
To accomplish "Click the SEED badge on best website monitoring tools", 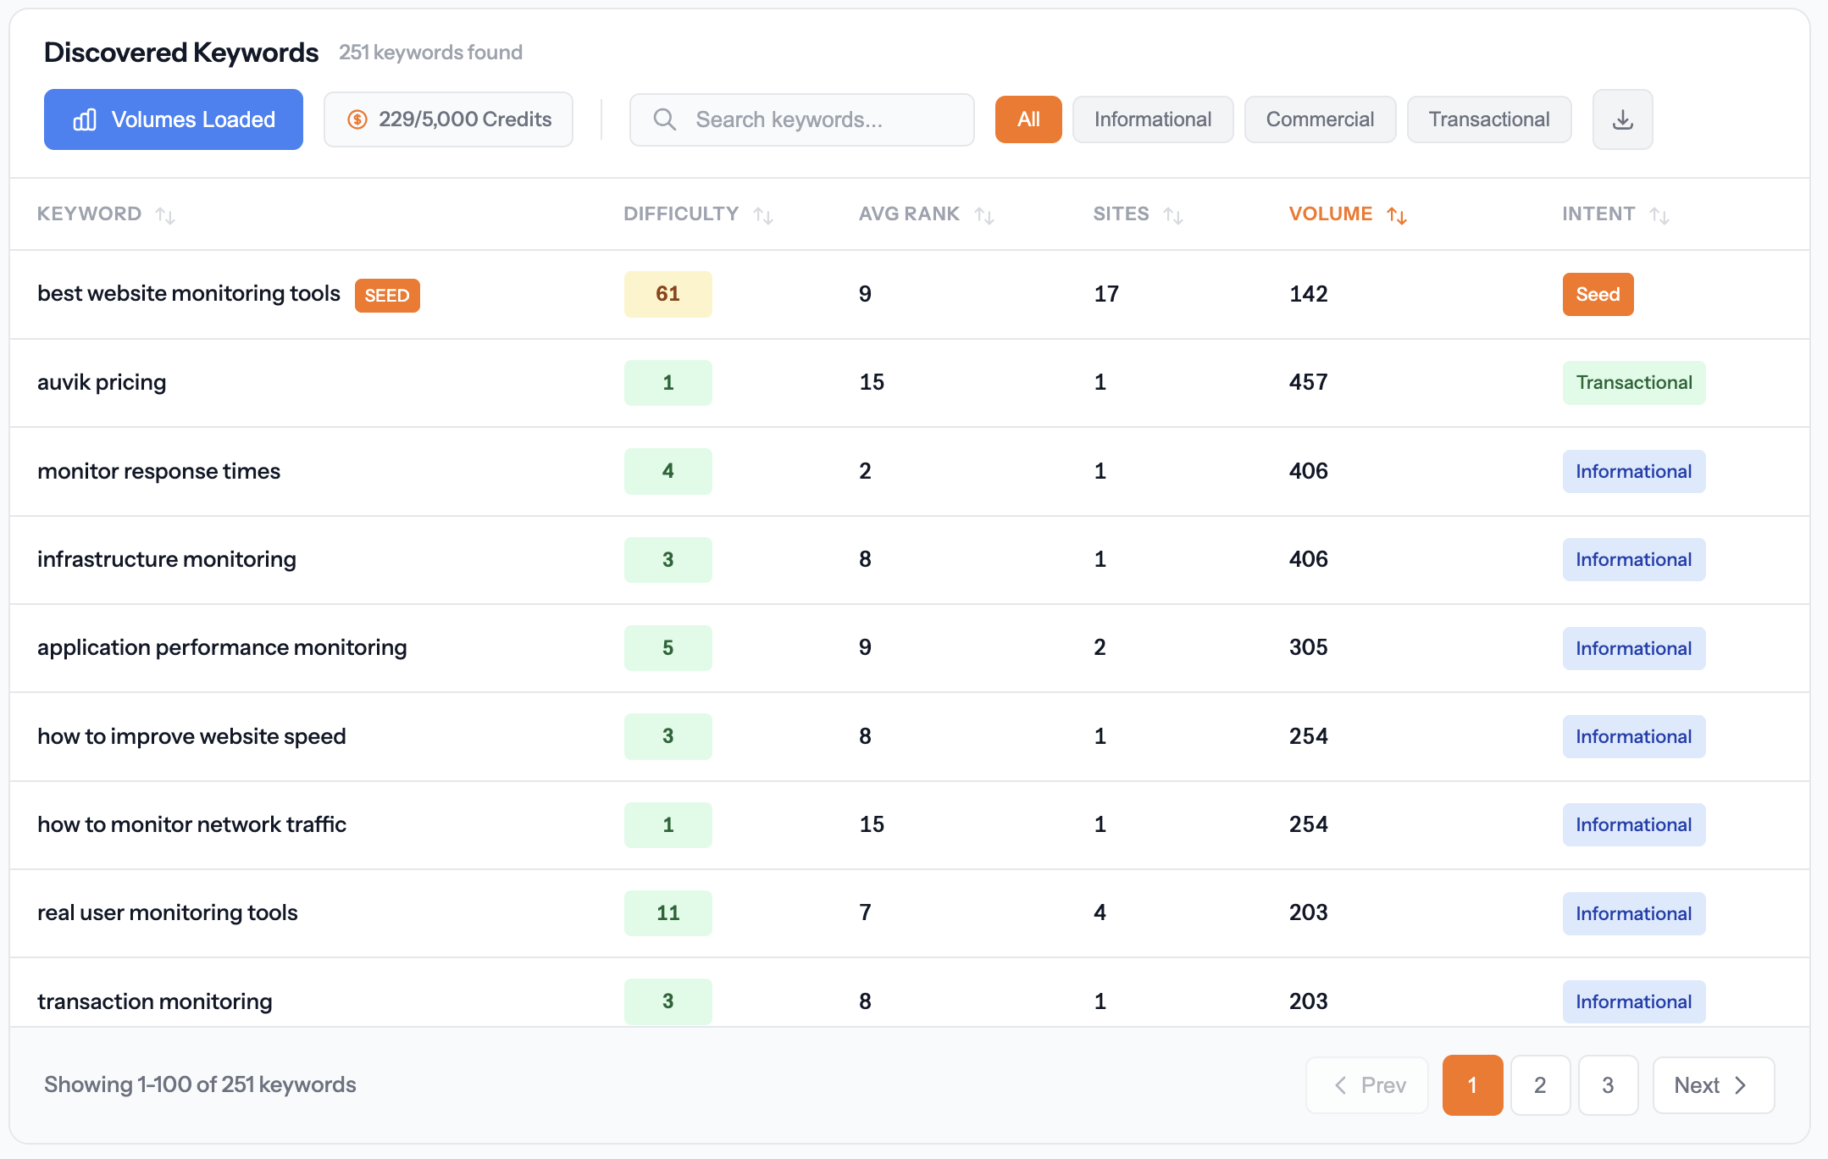I will tap(387, 295).
